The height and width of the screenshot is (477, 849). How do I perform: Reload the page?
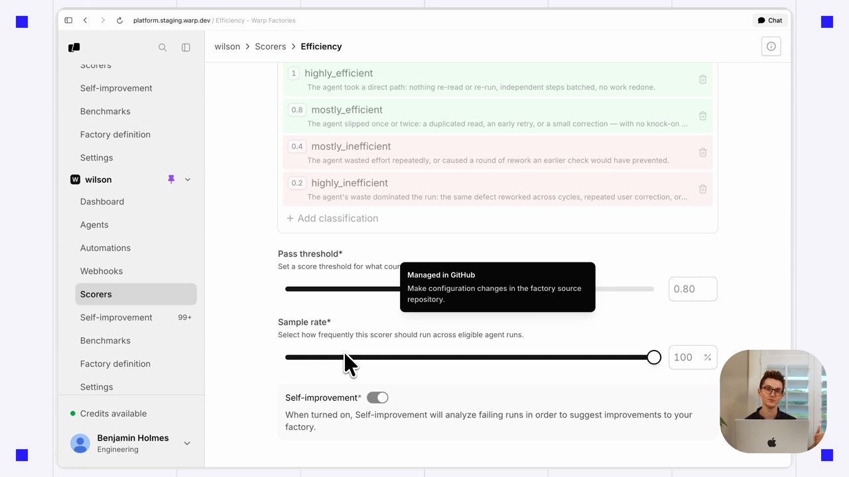point(119,21)
